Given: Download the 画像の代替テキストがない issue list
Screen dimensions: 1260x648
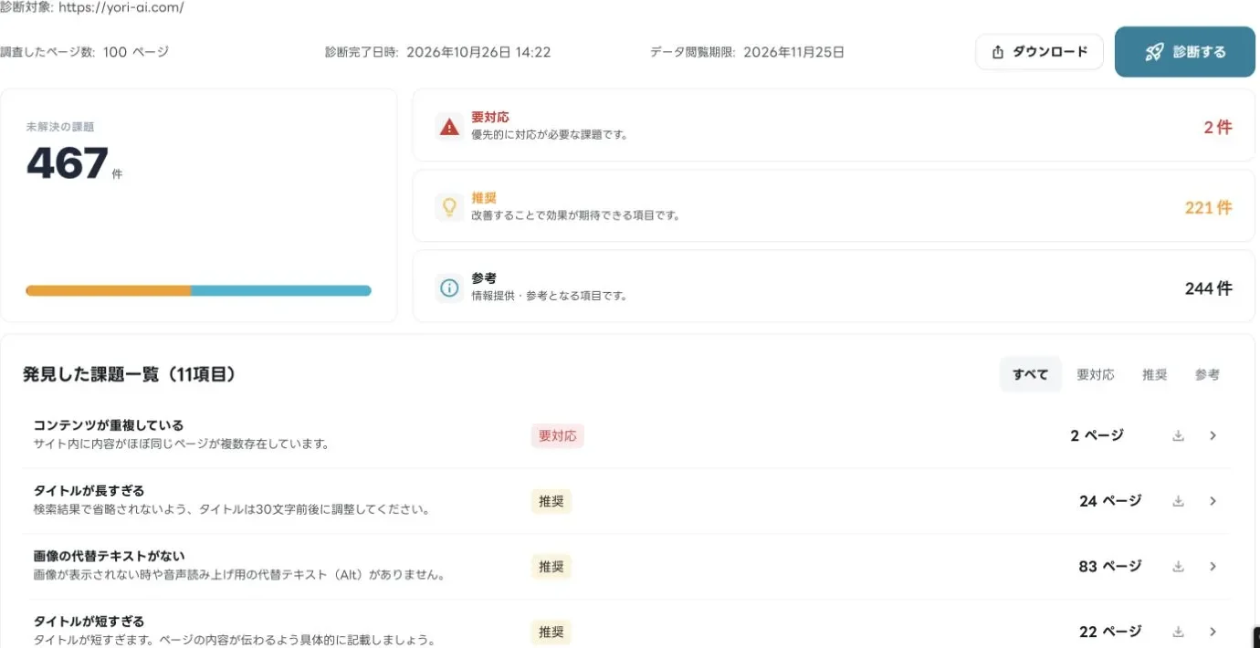Looking at the screenshot, I should tap(1178, 567).
